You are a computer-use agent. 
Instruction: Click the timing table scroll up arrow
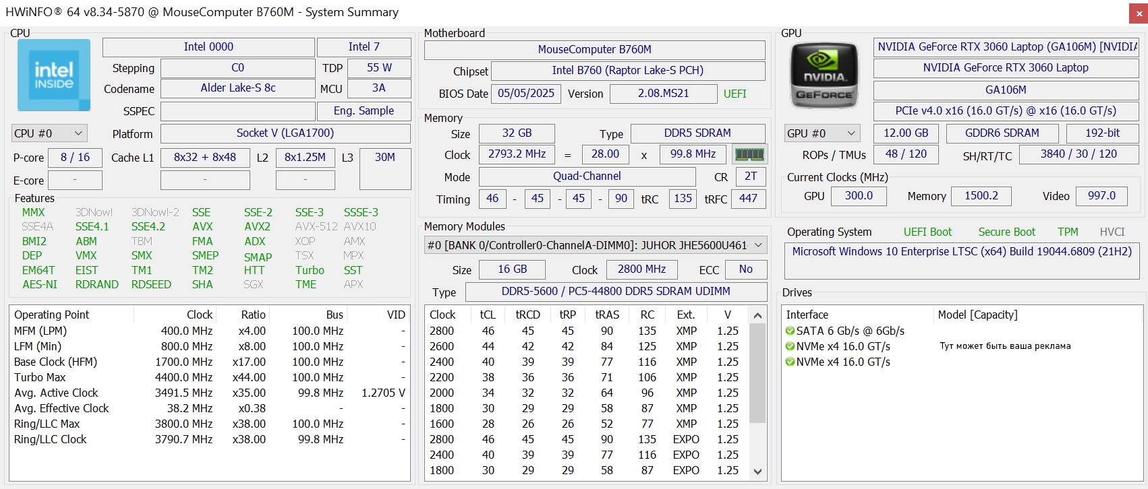pyautogui.click(x=757, y=315)
